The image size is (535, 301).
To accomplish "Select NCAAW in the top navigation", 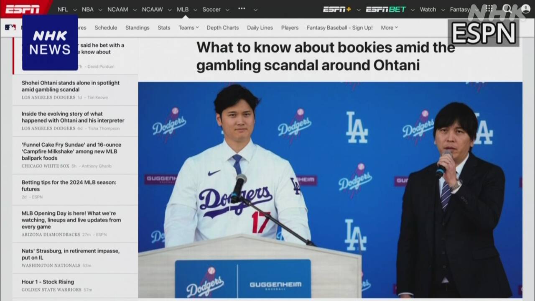I will pos(153,9).
